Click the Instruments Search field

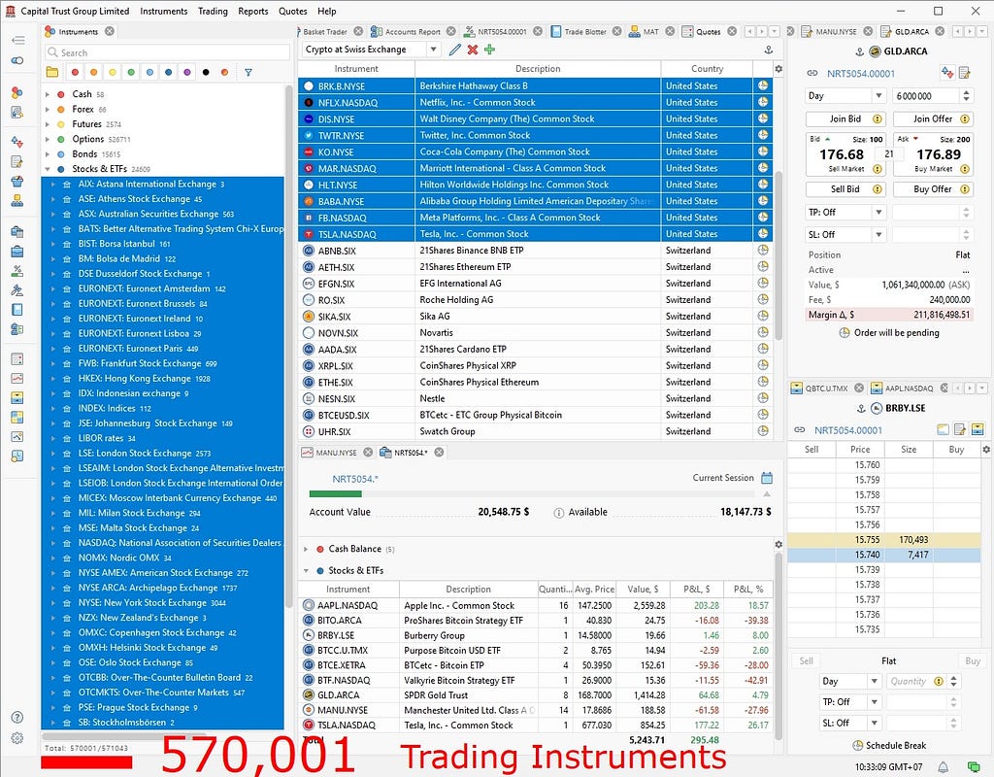pyautogui.click(x=167, y=52)
